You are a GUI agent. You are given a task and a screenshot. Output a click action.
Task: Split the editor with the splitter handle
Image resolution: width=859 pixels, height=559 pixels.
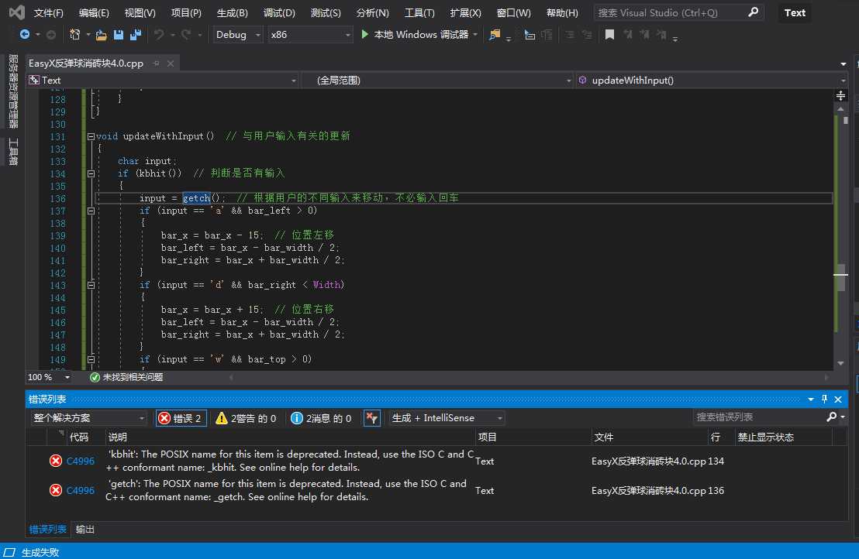(840, 96)
